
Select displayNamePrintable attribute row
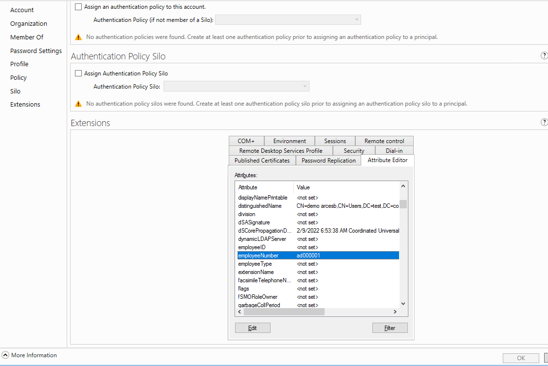click(x=318, y=198)
